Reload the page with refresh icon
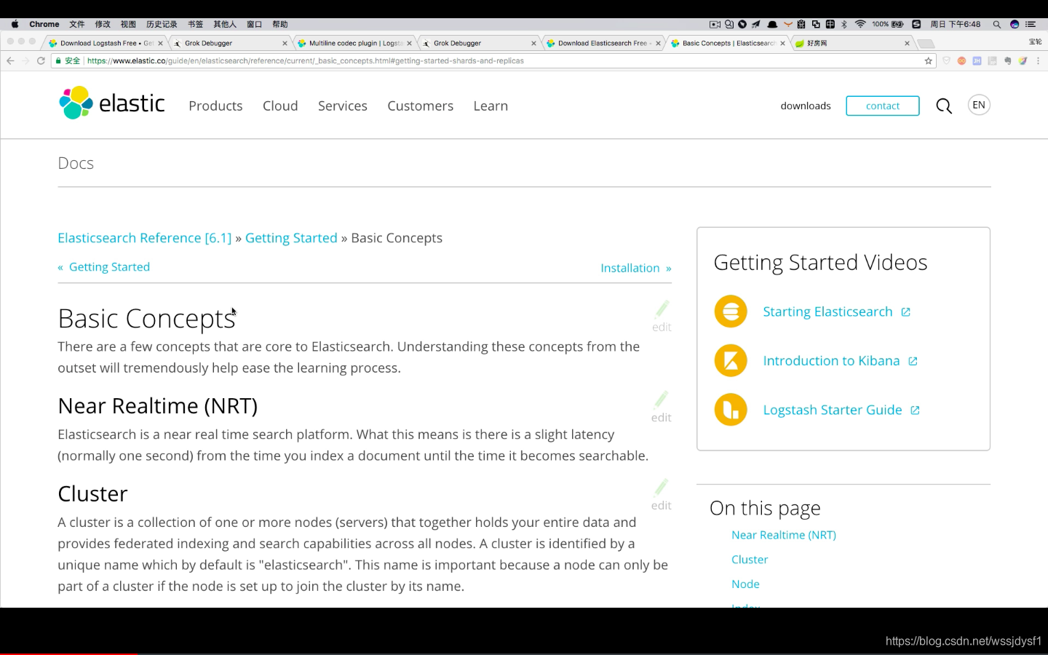 [41, 61]
